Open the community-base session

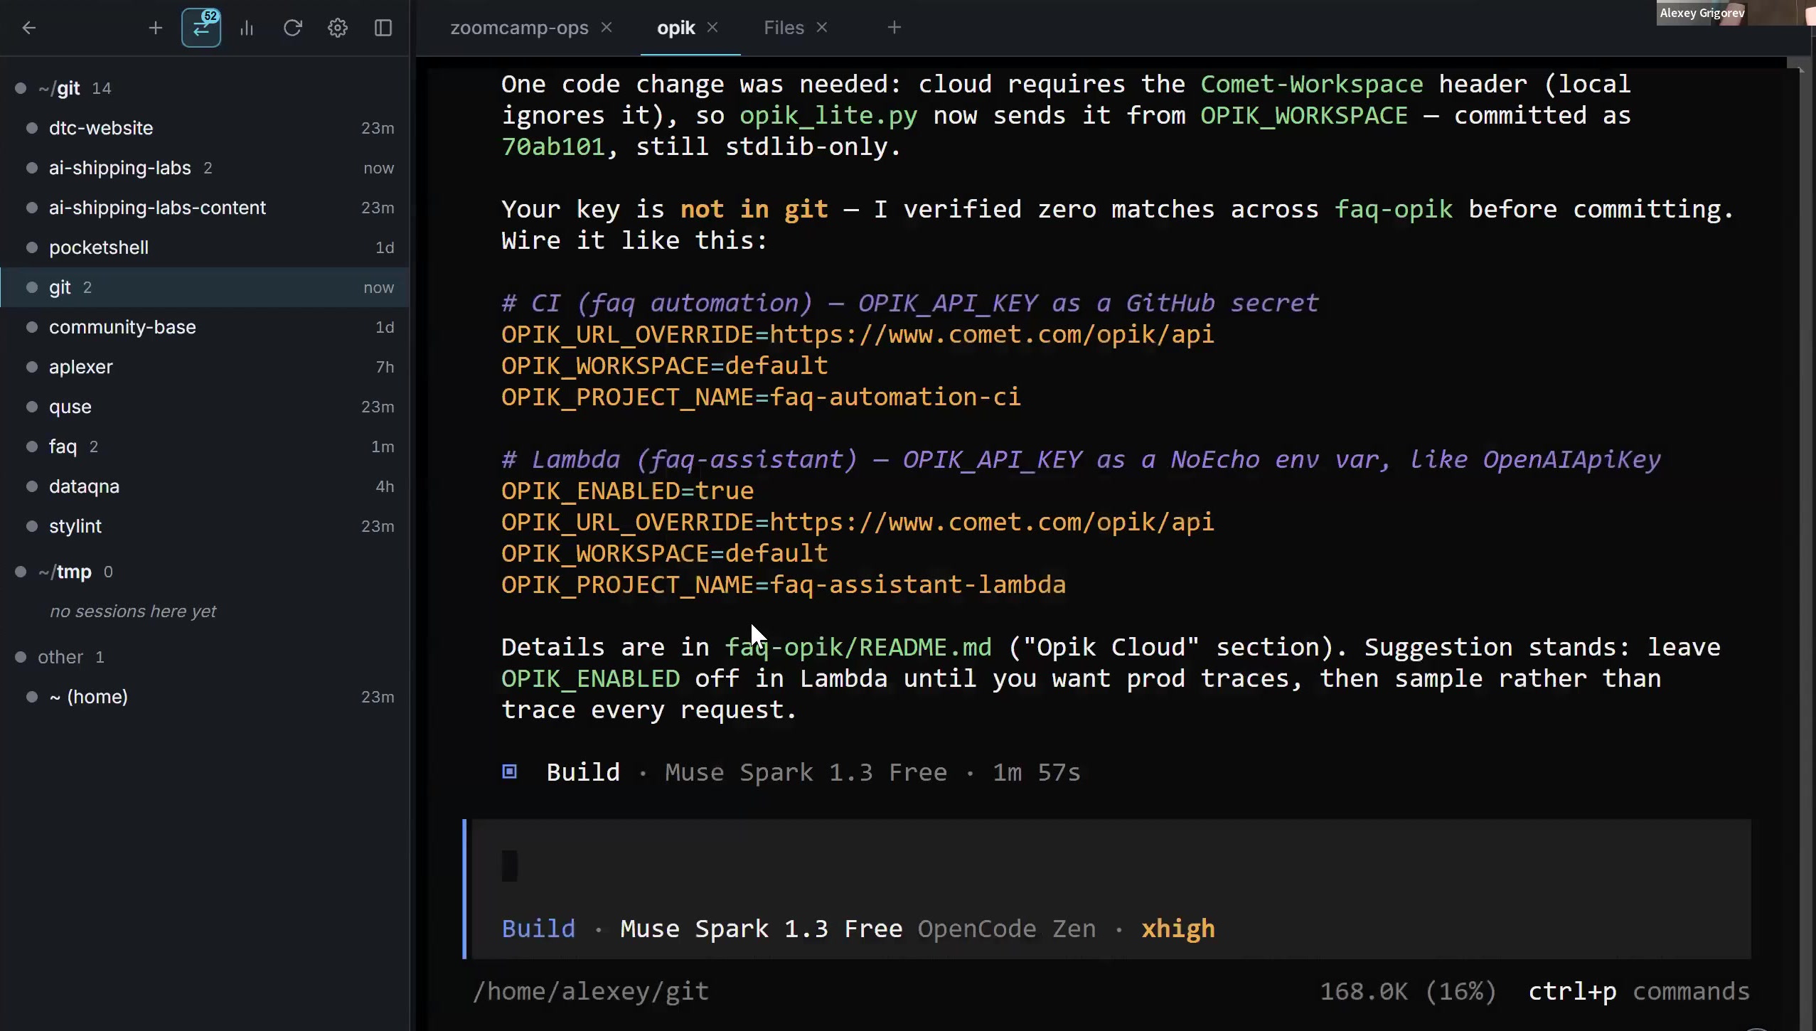[x=205, y=327]
